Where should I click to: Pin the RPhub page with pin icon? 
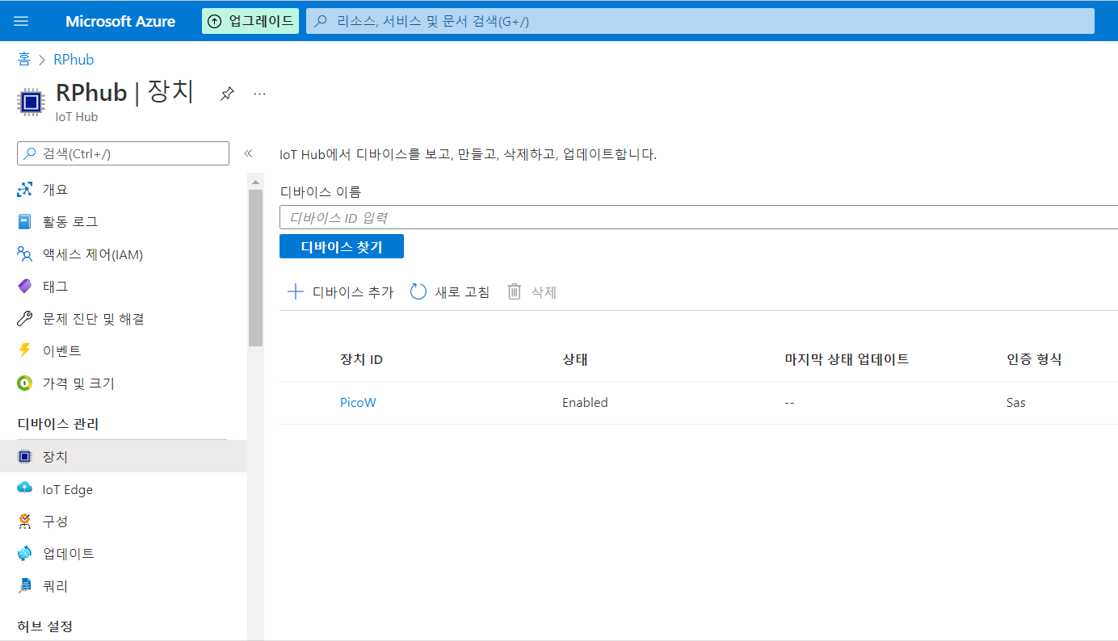point(227,94)
